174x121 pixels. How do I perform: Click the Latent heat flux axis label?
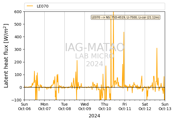(x=6, y=56)
